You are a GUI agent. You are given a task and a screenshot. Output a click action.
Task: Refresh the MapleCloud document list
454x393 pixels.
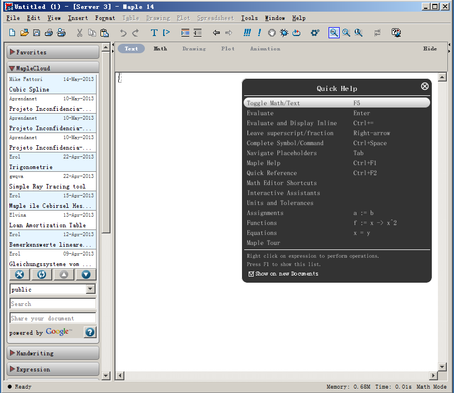[x=42, y=274]
